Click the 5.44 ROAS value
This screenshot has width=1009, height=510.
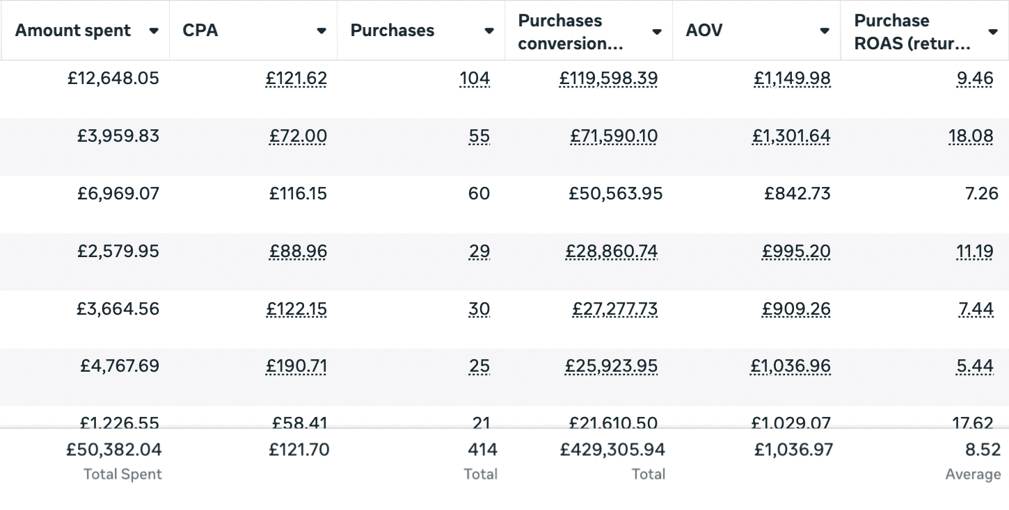coord(975,365)
